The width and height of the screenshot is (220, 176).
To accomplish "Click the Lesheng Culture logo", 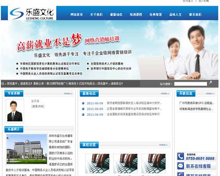I will tap(32, 13).
